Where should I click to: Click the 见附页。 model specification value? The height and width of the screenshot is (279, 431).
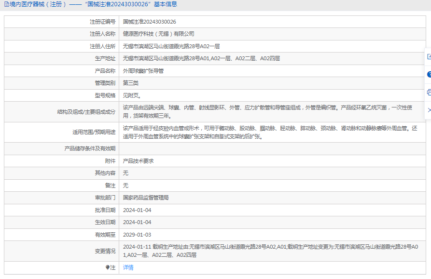pos(132,95)
